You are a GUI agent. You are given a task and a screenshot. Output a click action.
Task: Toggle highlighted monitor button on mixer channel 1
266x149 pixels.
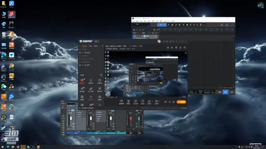click(72, 110)
